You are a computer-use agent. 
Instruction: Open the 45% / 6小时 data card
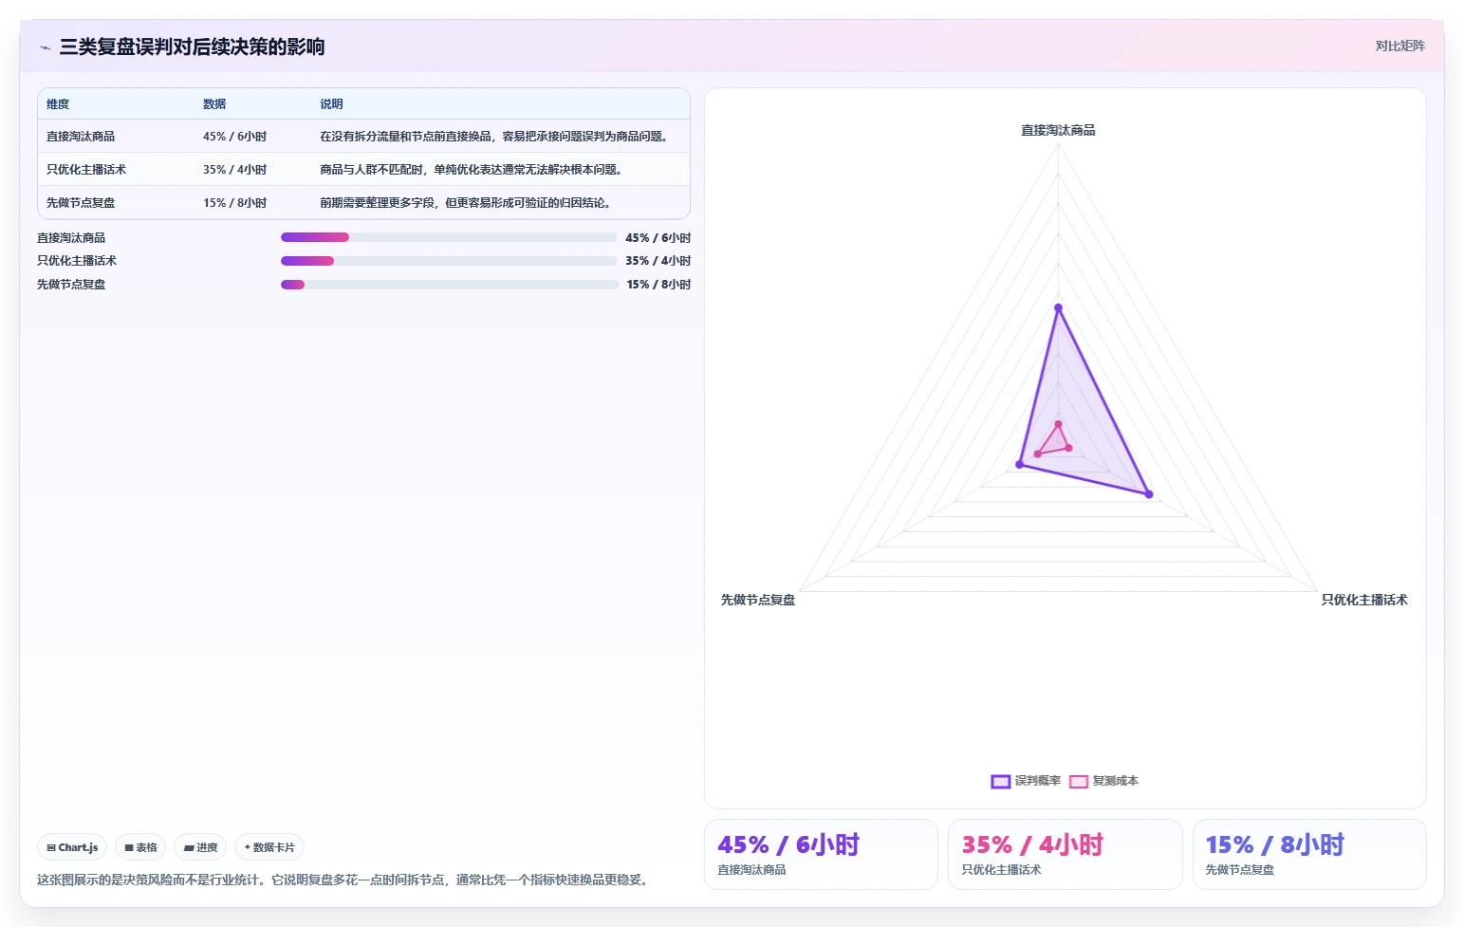click(821, 855)
